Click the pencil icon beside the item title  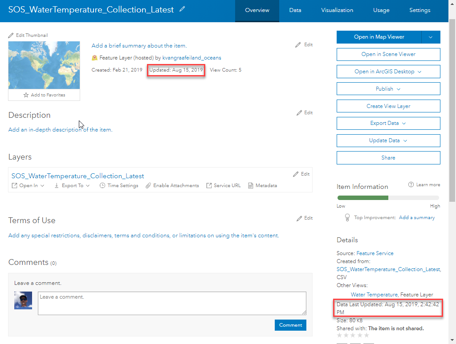(x=182, y=9)
